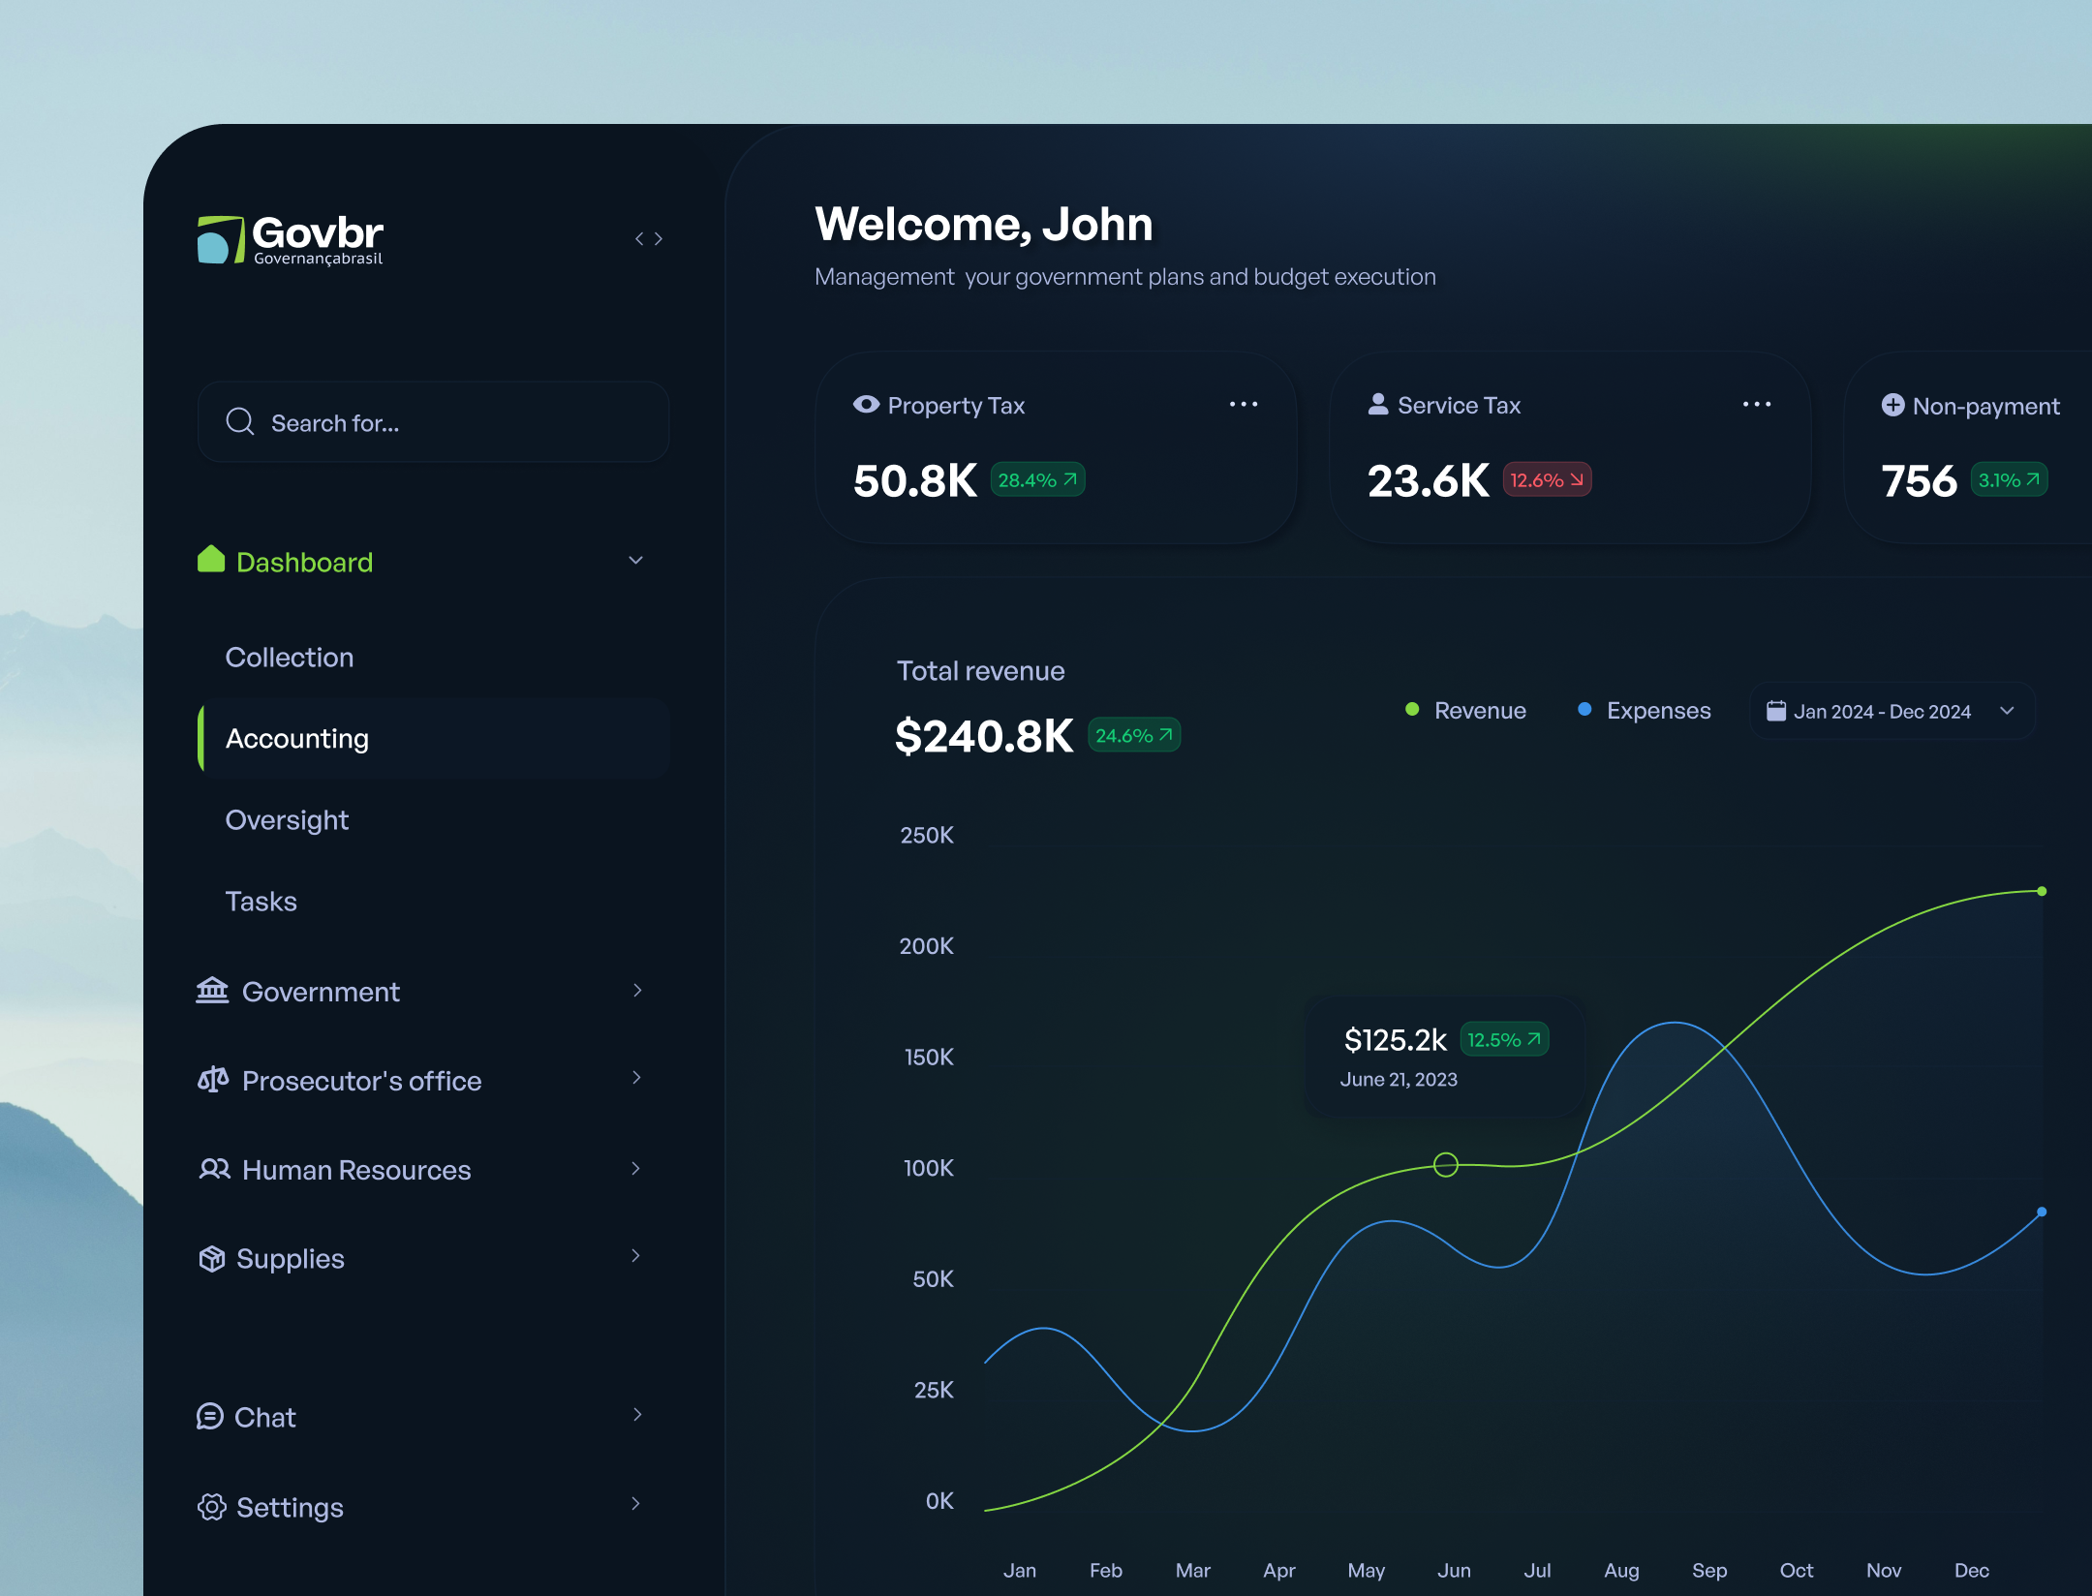Screen dimensions: 2092x1596
Task: Open the Oversight menu item
Action: (287, 819)
